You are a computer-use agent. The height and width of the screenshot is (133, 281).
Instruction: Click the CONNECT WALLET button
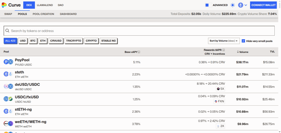(x=263, y=5)
